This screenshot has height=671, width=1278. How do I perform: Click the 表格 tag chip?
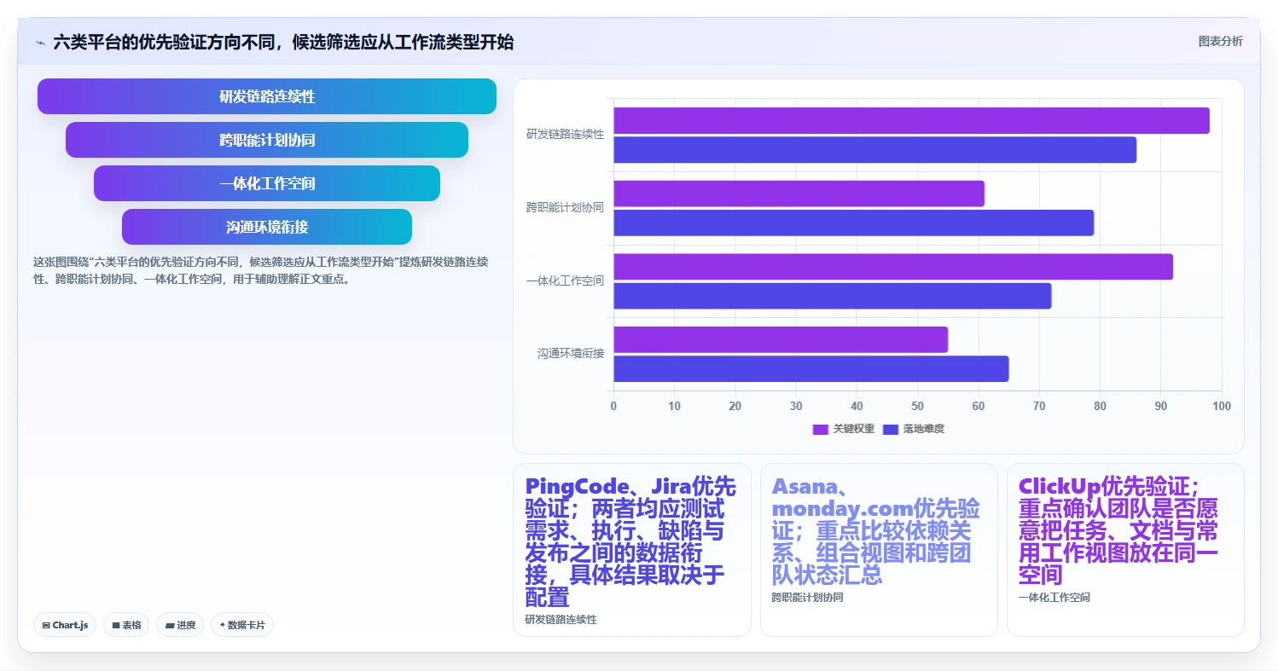tap(126, 625)
